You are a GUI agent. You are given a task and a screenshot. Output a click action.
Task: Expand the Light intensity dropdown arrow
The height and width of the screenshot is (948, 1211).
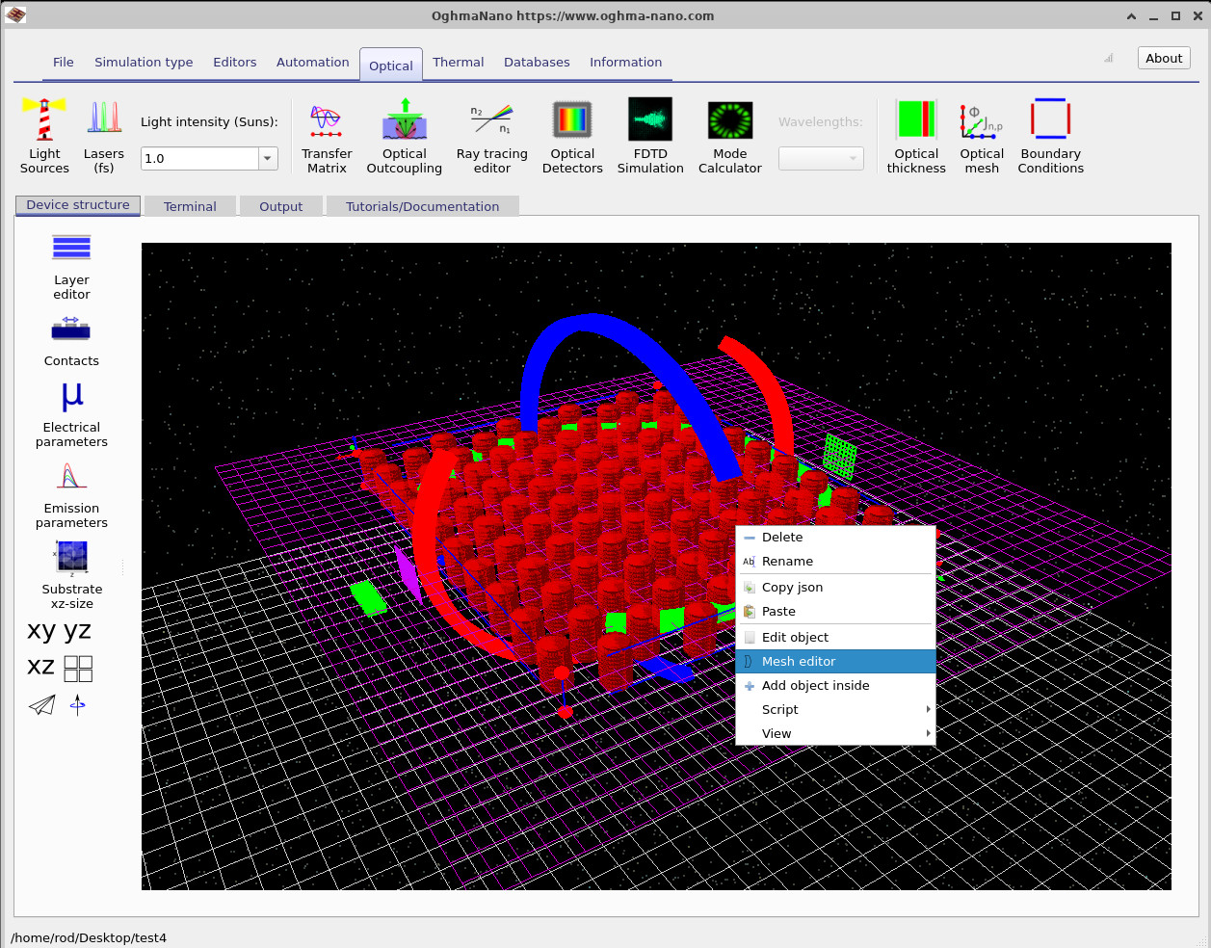[268, 158]
